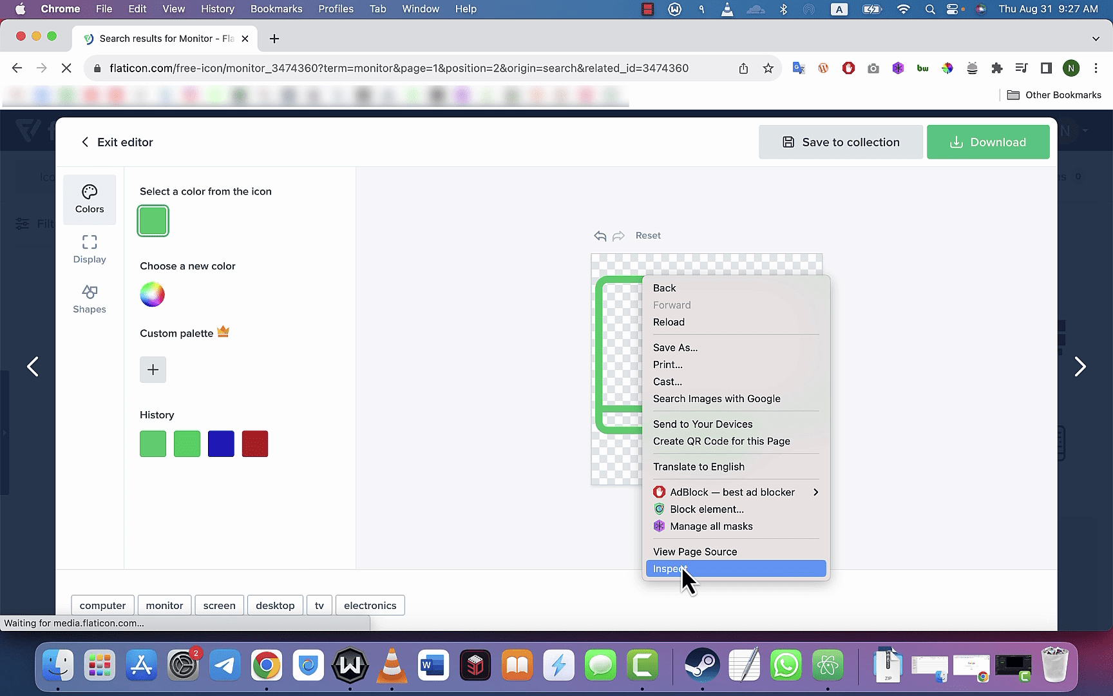Image resolution: width=1113 pixels, height=696 pixels.
Task: Click the monitor tag
Action: 164,606
